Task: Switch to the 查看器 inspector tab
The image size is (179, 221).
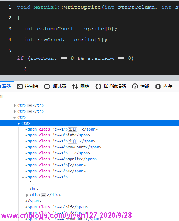Action: tap(5, 86)
